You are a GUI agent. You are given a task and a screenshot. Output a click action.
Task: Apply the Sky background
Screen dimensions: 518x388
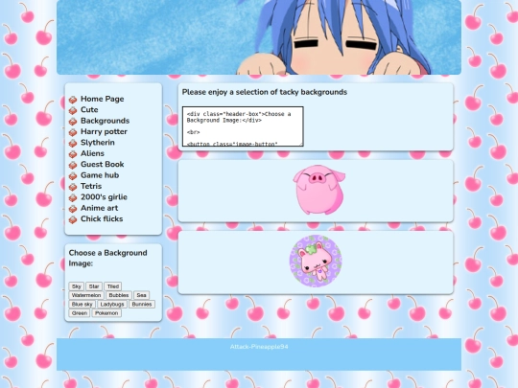(x=77, y=286)
